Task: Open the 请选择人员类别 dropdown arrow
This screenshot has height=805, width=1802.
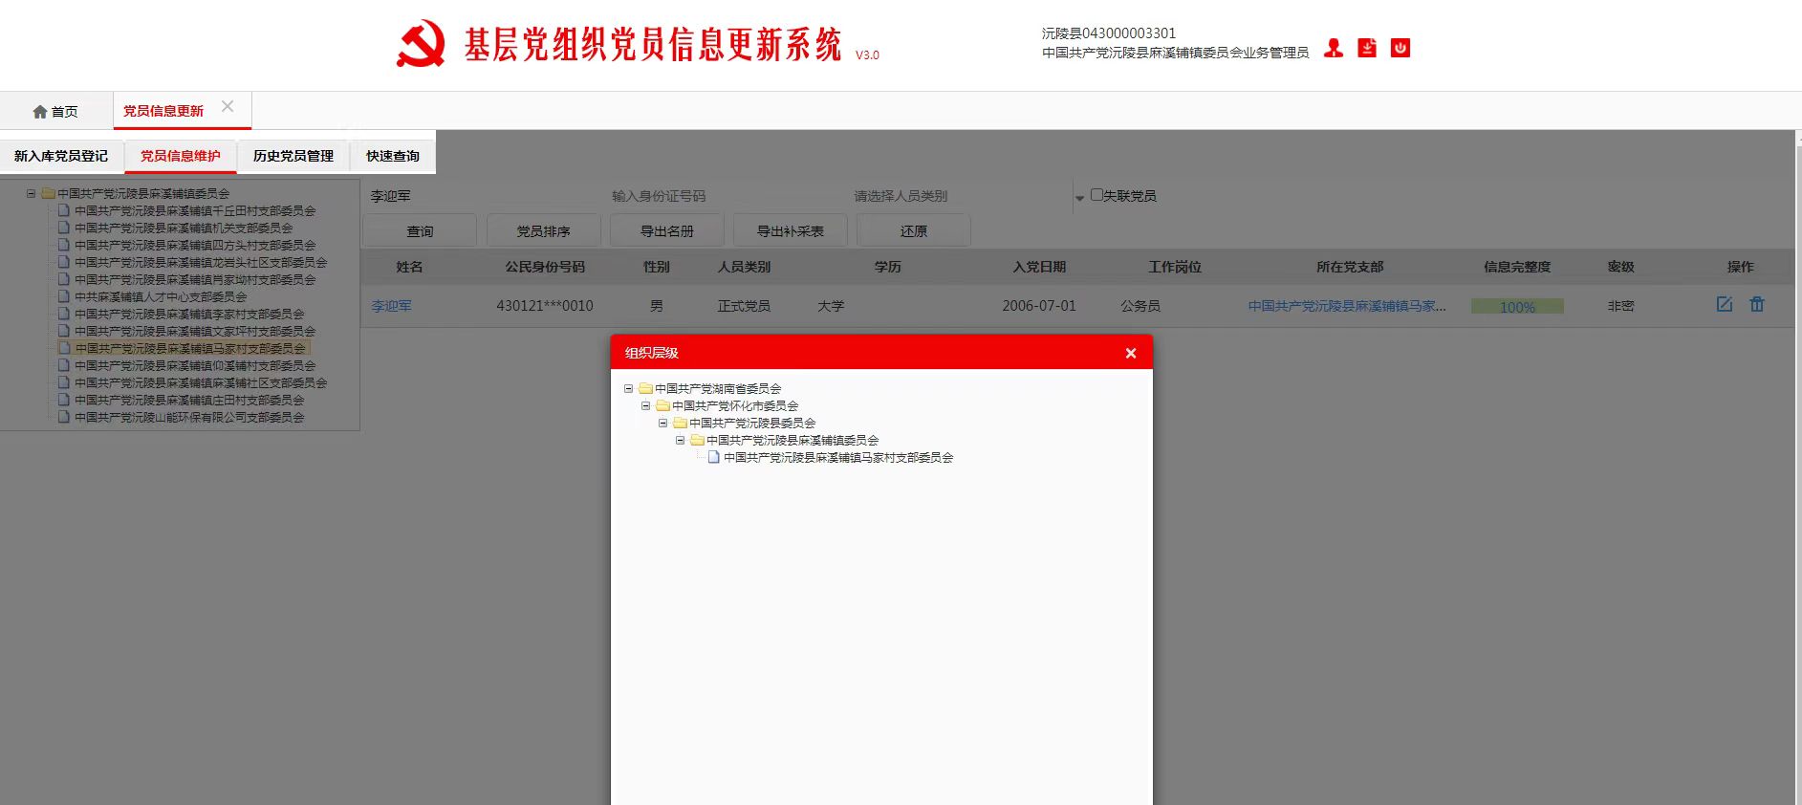Action: (x=1079, y=198)
